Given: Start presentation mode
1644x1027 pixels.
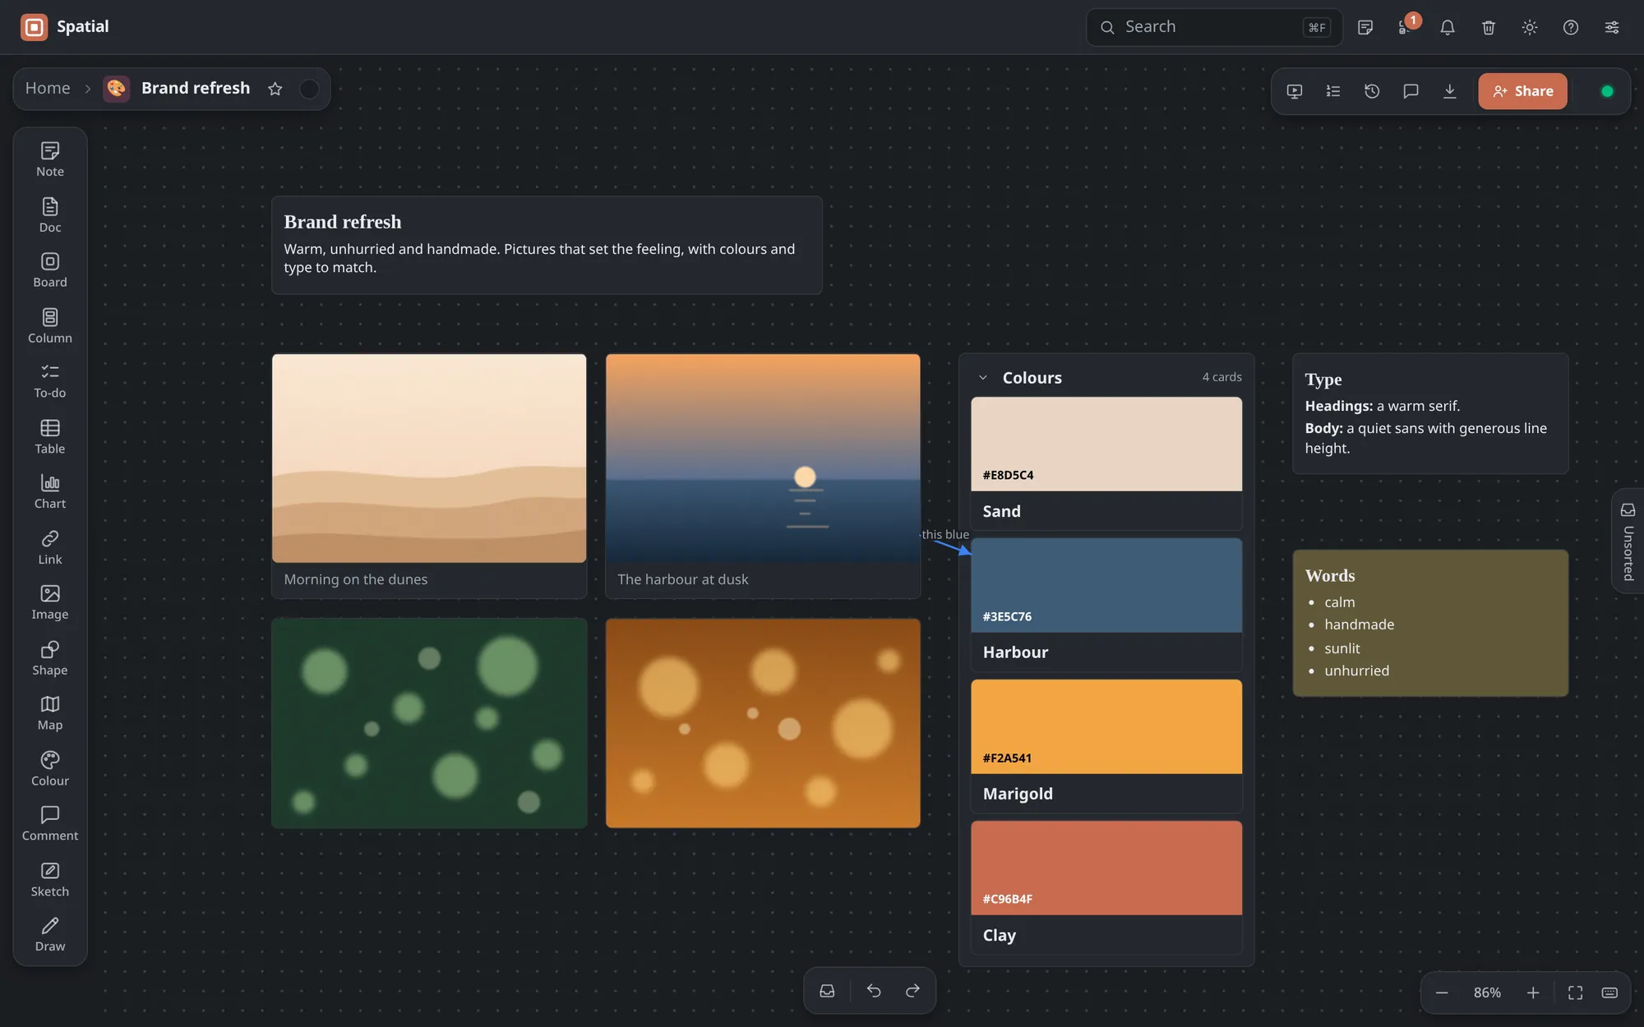Looking at the screenshot, I should (x=1295, y=91).
